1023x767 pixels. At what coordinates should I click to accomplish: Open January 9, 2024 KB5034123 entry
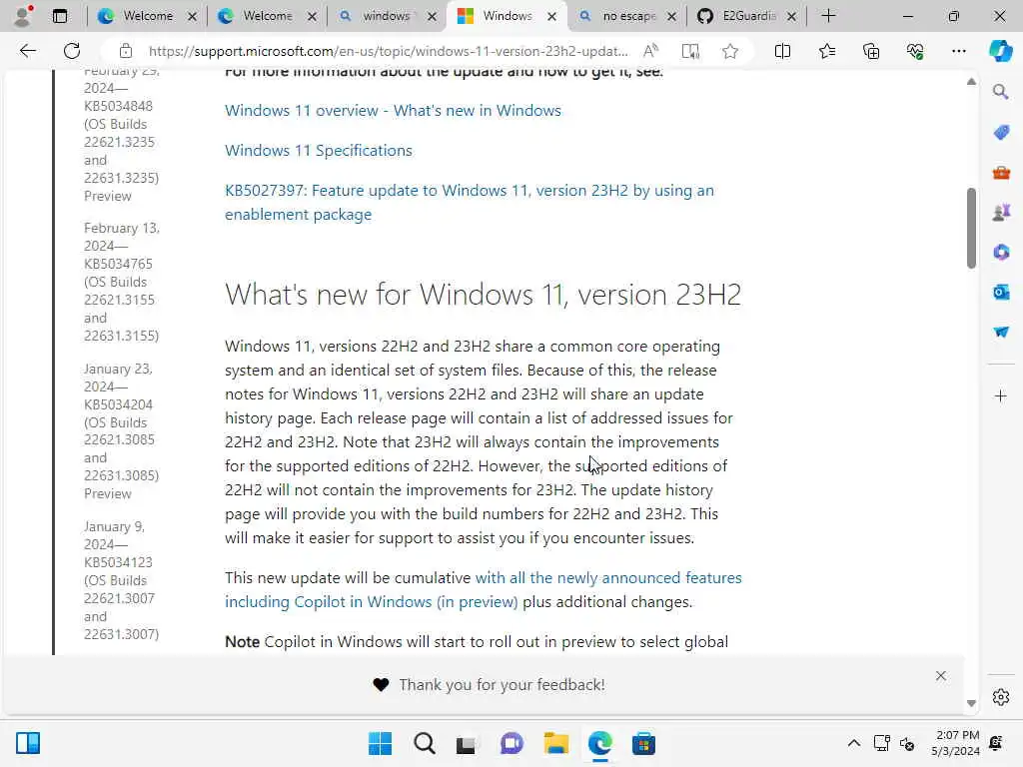[121, 580]
